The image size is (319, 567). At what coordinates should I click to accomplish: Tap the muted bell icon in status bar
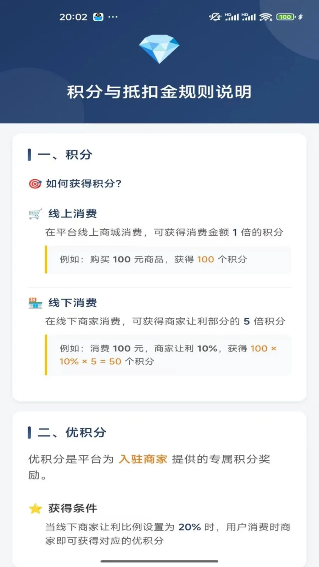215,17
